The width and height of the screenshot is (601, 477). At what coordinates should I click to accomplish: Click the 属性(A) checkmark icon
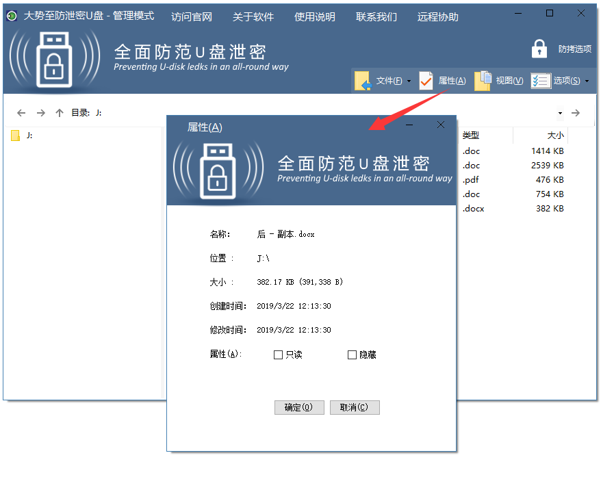[426, 81]
